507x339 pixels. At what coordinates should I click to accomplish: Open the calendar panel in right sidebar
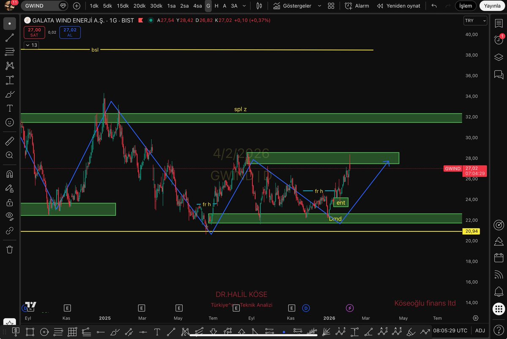pos(499,258)
